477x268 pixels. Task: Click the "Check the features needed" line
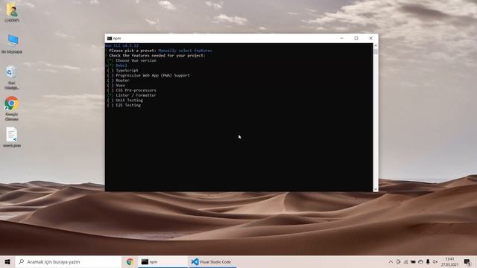click(157, 56)
